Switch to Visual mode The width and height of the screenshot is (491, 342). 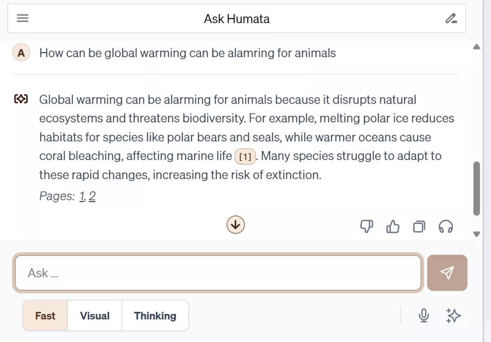[x=95, y=316]
